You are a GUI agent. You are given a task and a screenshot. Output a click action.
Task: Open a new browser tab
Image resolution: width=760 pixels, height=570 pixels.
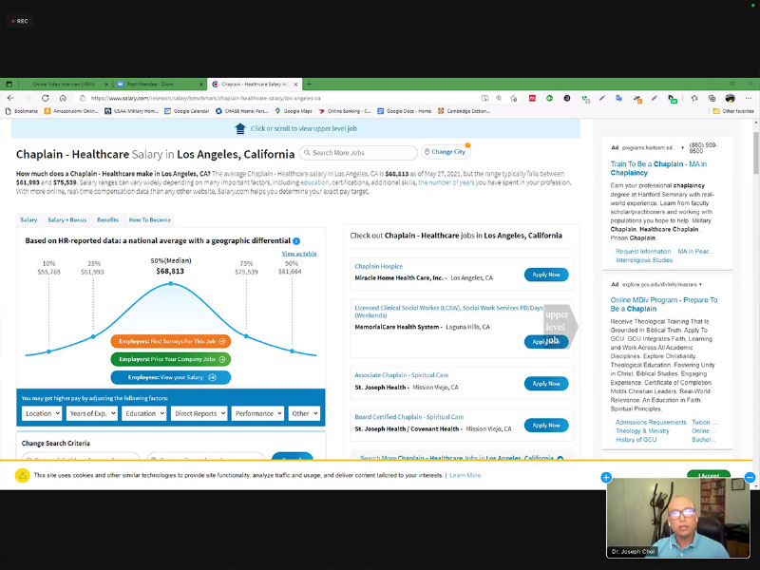point(310,84)
